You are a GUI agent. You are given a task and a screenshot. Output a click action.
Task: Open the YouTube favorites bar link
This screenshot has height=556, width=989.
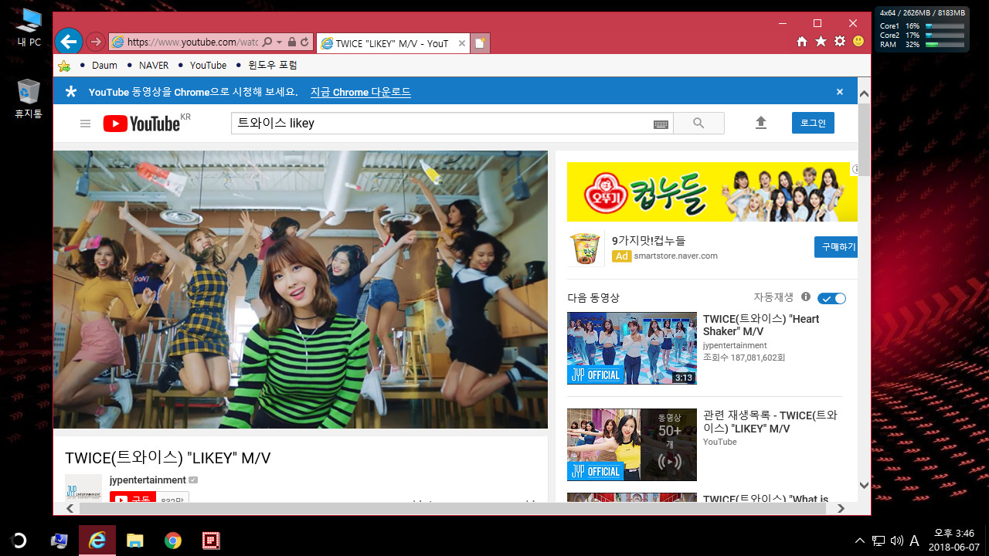(208, 66)
